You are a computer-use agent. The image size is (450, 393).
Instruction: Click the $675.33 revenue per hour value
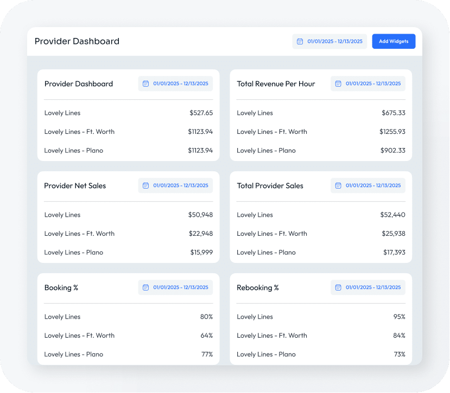(394, 113)
